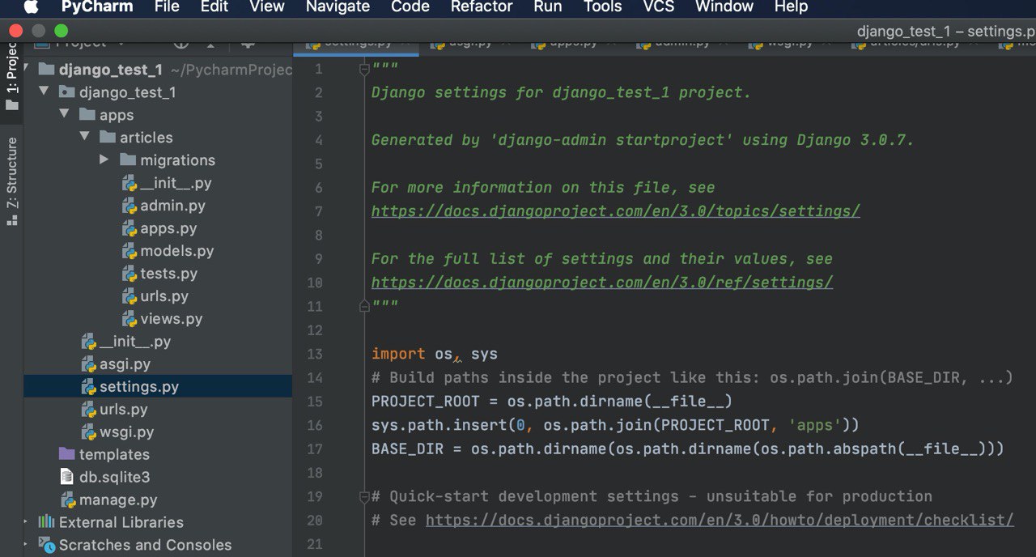Open the Refactor menu
This screenshot has height=557, width=1036.
482,7
